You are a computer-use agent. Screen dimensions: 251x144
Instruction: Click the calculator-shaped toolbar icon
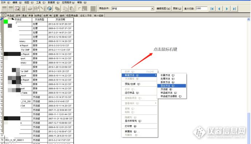pos(24,8)
